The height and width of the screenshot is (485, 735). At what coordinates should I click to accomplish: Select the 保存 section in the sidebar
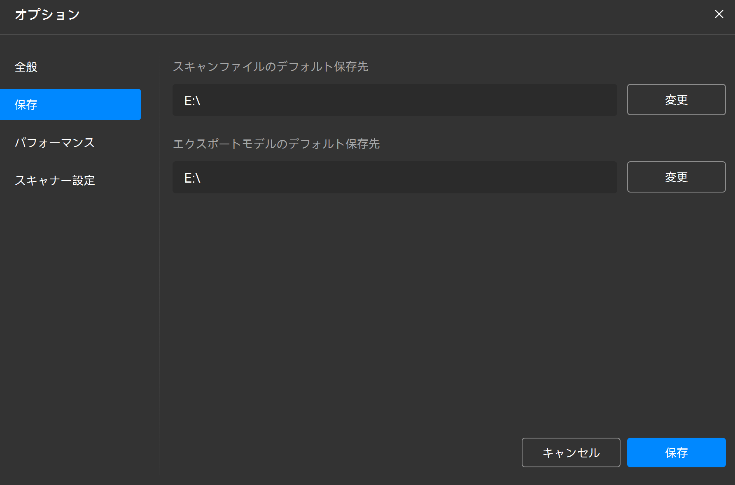[70, 104]
